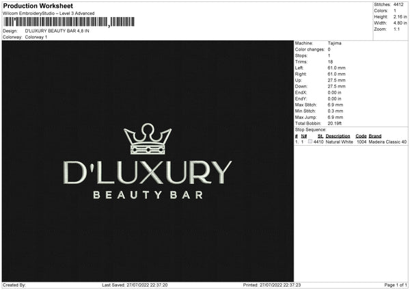This screenshot has height=290, width=410.
Task: Click the Brand column header
Action: 375,136
